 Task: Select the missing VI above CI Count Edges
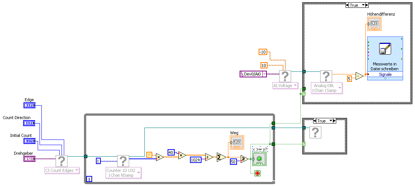(x=62, y=161)
